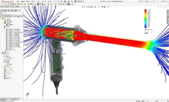The image size is (169, 102).
Task: Click the New document icon
Action: (x=58, y=1)
